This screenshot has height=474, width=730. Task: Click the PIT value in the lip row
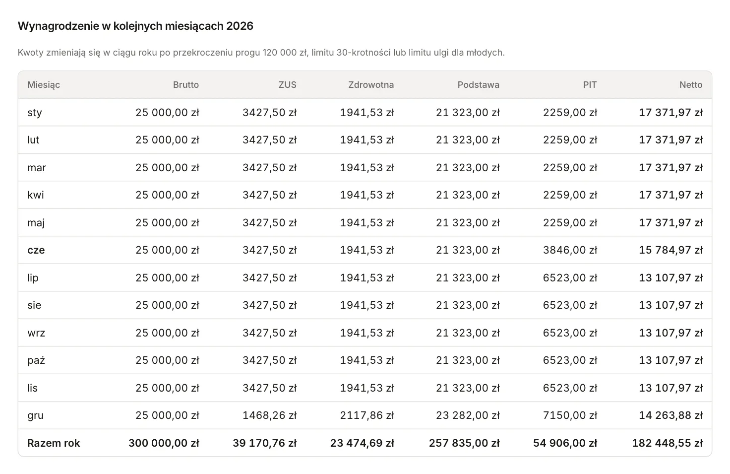tap(570, 278)
